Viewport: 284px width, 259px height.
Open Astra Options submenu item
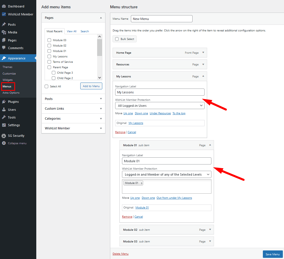pos(11,93)
